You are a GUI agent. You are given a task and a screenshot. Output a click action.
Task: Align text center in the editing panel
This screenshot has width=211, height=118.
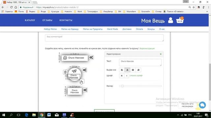pyautogui.click(x=127, y=70)
